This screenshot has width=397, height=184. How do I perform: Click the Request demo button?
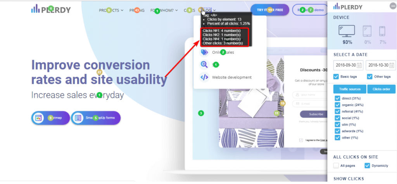pyautogui.click(x=311, y=10)
